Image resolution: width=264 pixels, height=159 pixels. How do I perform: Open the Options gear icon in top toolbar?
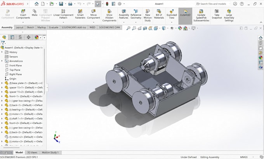(120, 4)
